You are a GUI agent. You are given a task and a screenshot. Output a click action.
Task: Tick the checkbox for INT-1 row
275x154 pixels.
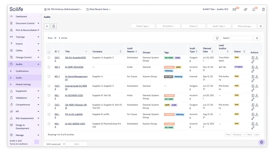click(49, 76)
